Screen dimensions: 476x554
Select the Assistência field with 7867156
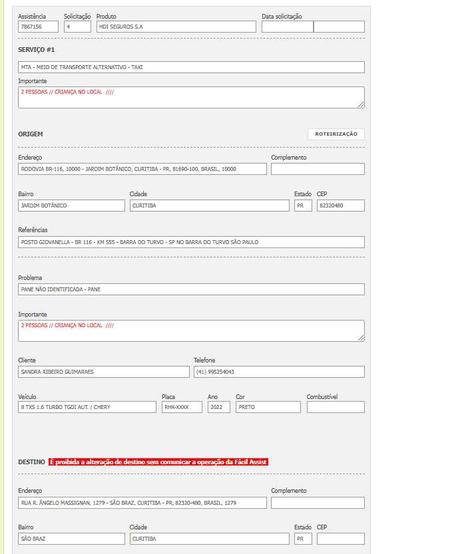38,27
